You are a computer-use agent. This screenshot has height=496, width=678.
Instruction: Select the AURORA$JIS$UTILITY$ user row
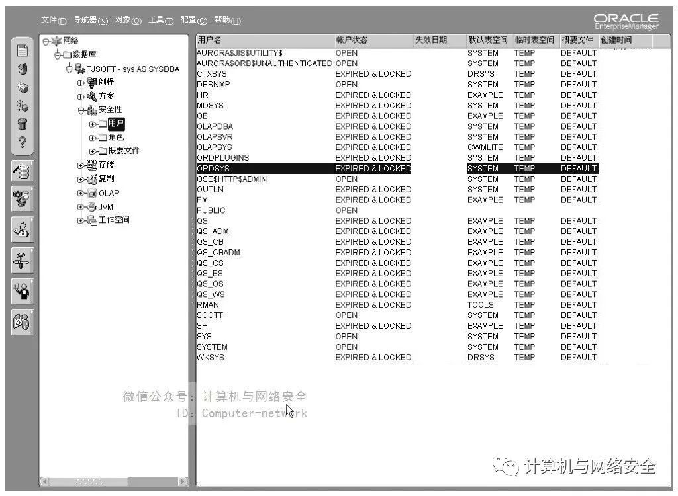[397, 53]
